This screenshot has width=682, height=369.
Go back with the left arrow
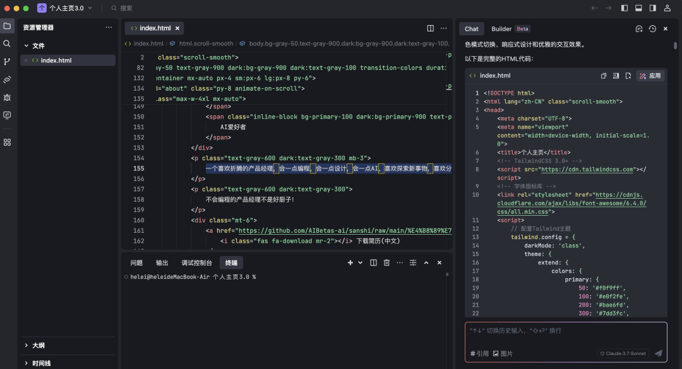click(594, 8)
